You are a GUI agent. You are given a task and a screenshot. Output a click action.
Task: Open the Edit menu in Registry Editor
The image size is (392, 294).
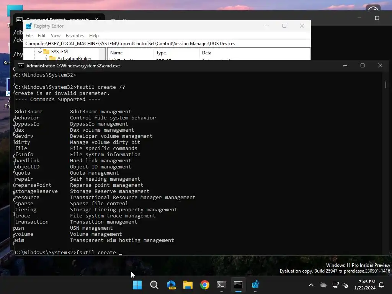[41, 36]
